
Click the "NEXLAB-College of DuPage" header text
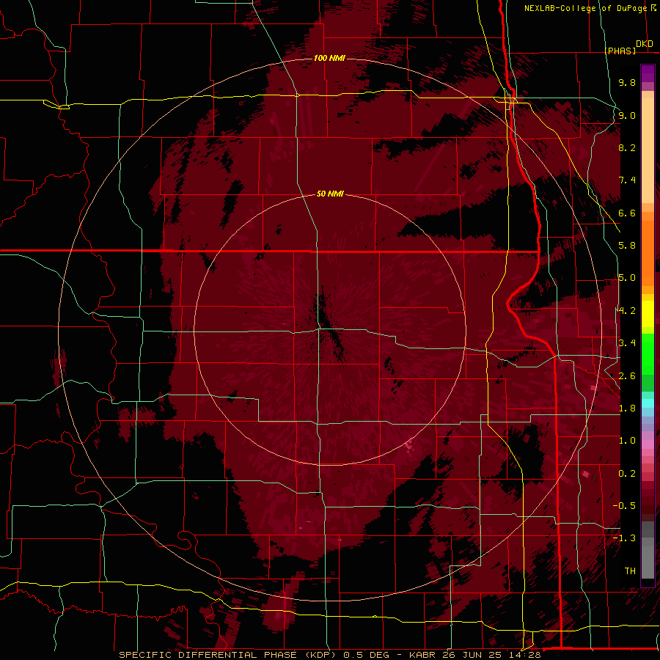click(x=586, y=8)
